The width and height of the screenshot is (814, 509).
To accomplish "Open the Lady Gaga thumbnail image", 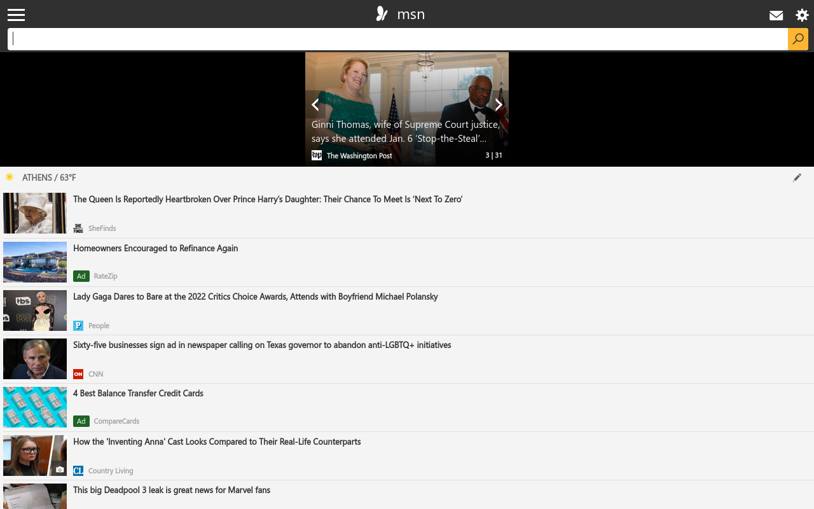I will coord(35,310).
